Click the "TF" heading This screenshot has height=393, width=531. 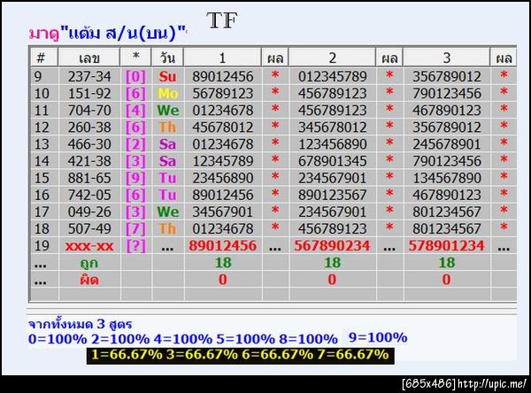pos(222,20)
